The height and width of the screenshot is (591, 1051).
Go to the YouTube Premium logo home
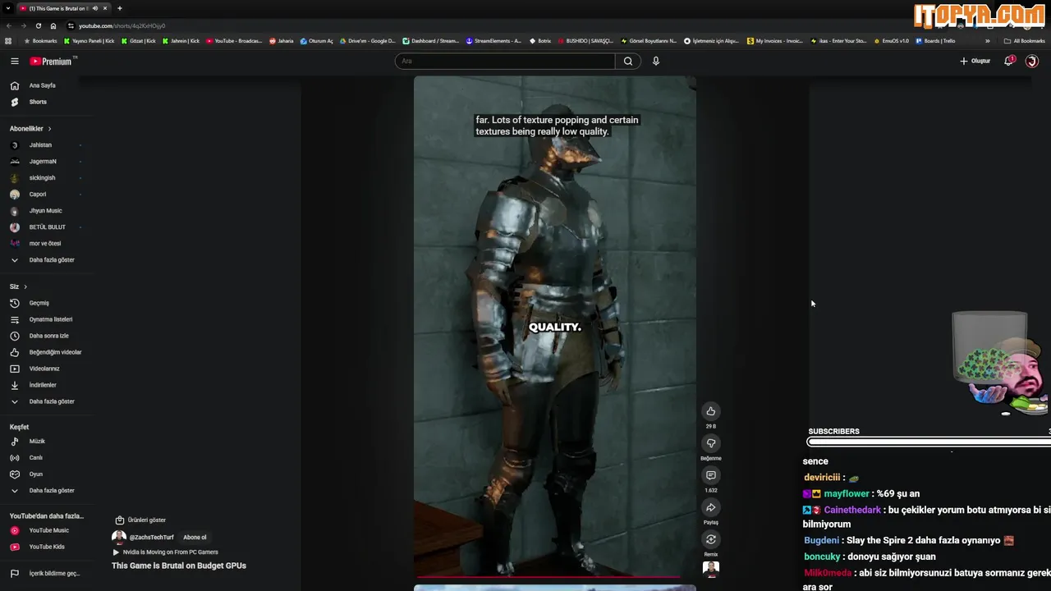52,61
